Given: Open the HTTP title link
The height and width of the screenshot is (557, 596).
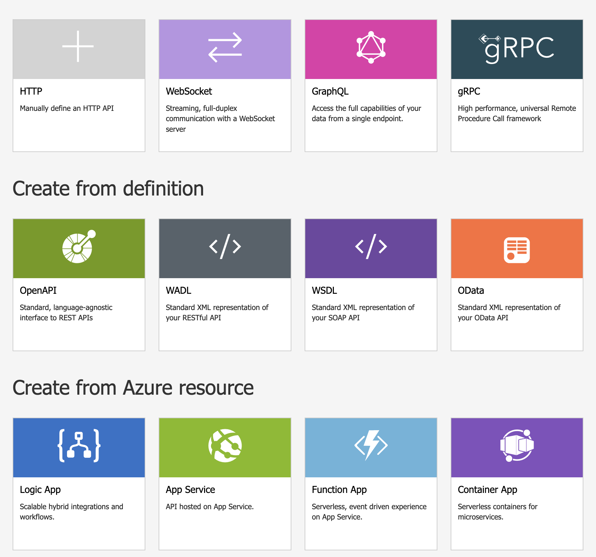Looking at the screenshot, I should (31, 91).
